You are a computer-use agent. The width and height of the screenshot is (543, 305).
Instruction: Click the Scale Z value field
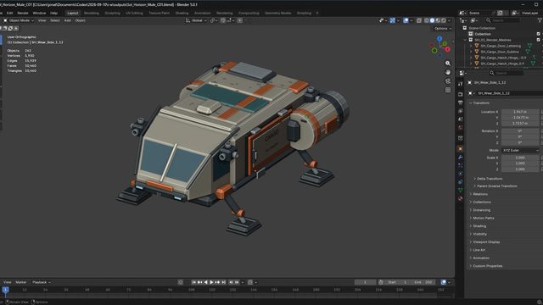520,169
